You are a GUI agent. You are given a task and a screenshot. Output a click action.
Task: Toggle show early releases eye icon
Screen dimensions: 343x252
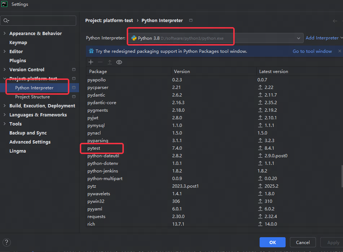(119, 62)
